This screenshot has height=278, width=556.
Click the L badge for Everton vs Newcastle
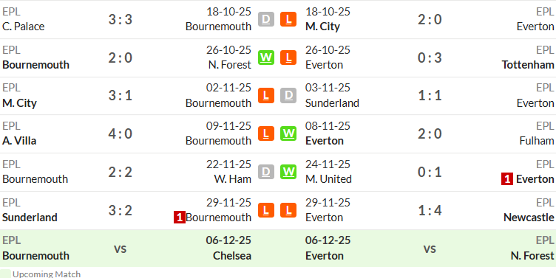click(288, 210)
